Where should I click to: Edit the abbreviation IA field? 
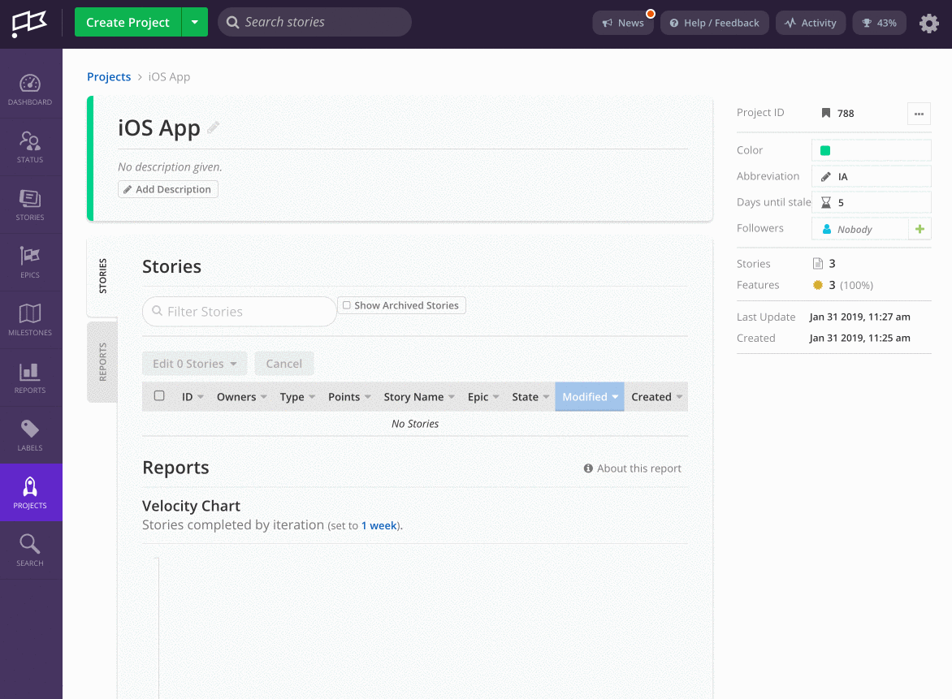pos(872,176)
